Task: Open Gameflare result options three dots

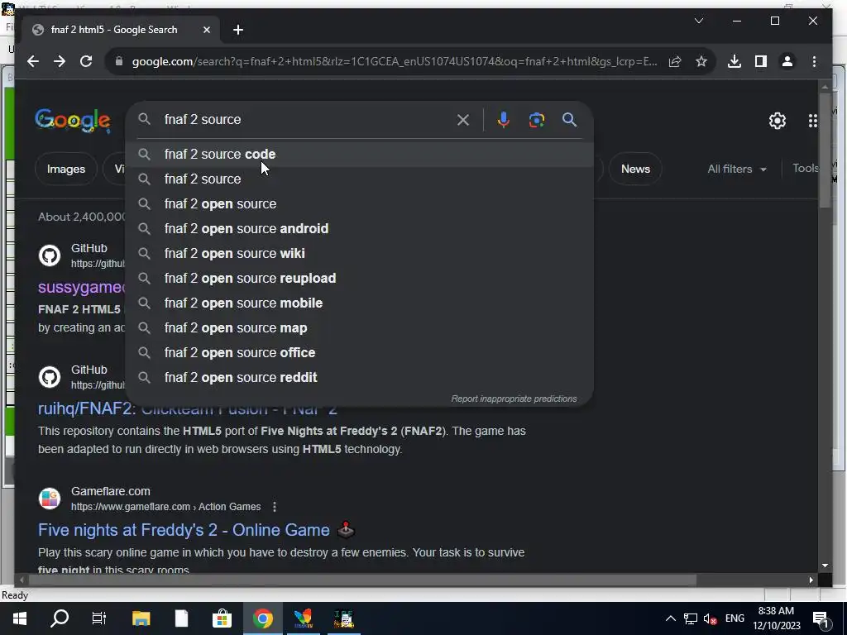Action: click(275, 507)
